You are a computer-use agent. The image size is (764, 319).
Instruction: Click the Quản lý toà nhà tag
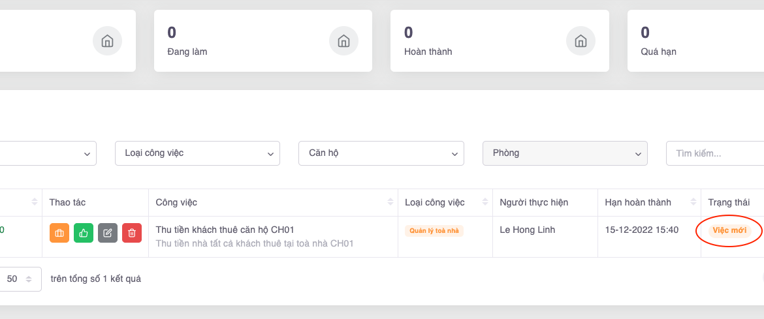(434, 231)
